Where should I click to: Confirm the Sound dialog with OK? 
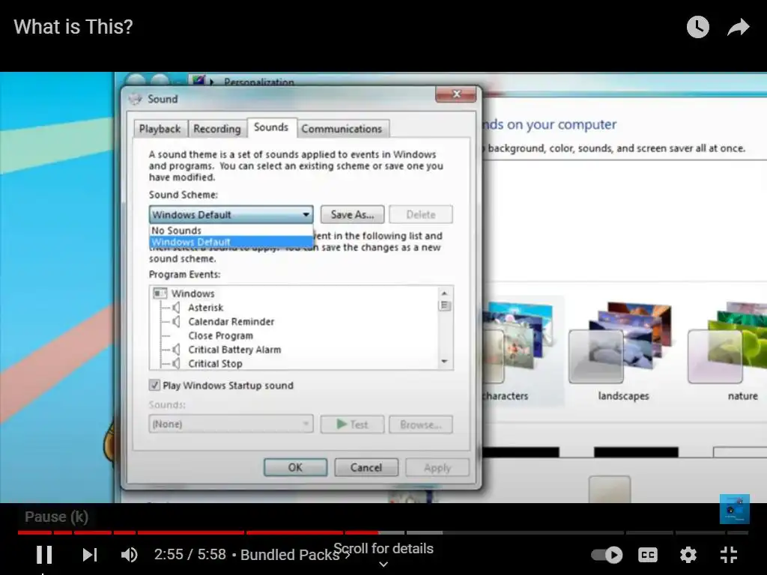pyautogui.click(x=295, y=467)
